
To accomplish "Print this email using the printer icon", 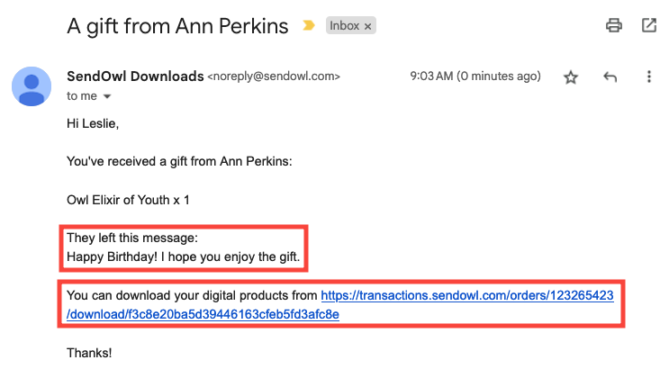I will click(x=614, y=25).
